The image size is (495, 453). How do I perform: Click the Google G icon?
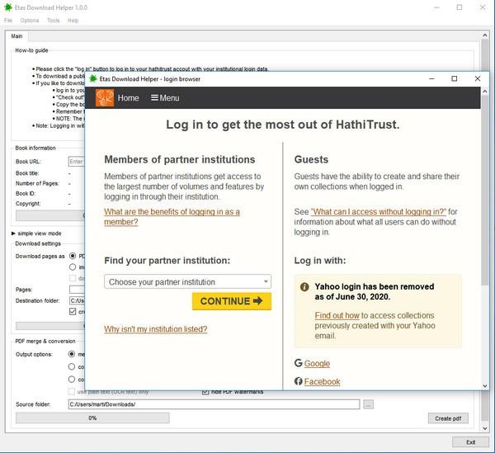click(299, 363)
